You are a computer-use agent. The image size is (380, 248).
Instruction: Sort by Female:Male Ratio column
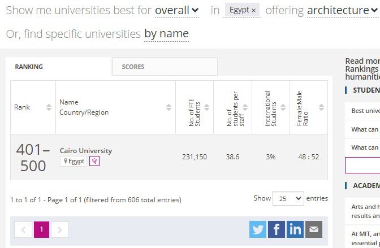(321, 107)
